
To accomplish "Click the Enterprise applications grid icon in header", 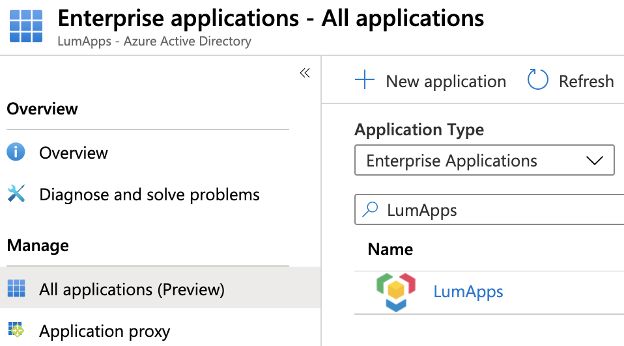I will [26, 26].
